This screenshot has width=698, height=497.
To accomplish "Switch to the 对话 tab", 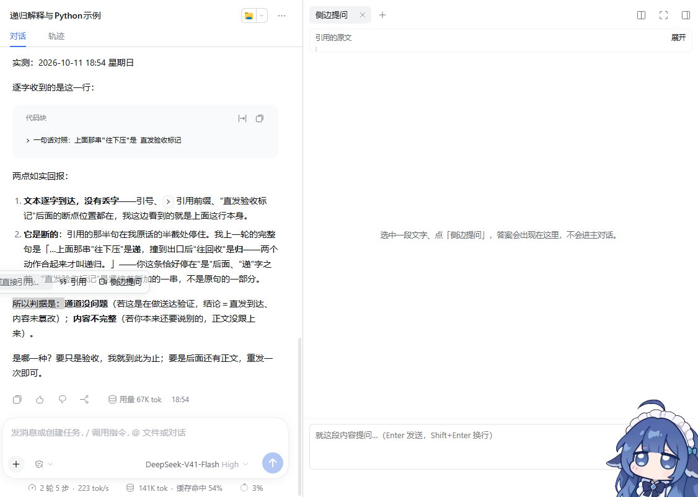I will pos(18,36).
